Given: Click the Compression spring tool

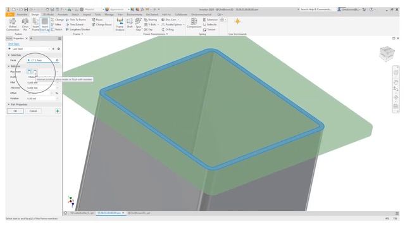Looking at the screenshot, I should pyautogui.click(x=194, y=23).
